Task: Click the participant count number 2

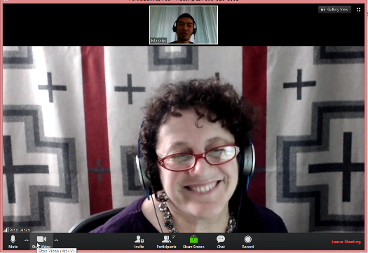Action: (x=173, y=237)
